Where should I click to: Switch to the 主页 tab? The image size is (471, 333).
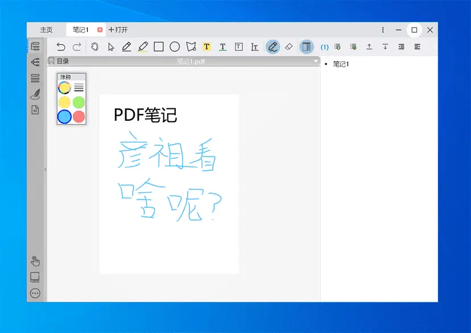tap(46, 30)
